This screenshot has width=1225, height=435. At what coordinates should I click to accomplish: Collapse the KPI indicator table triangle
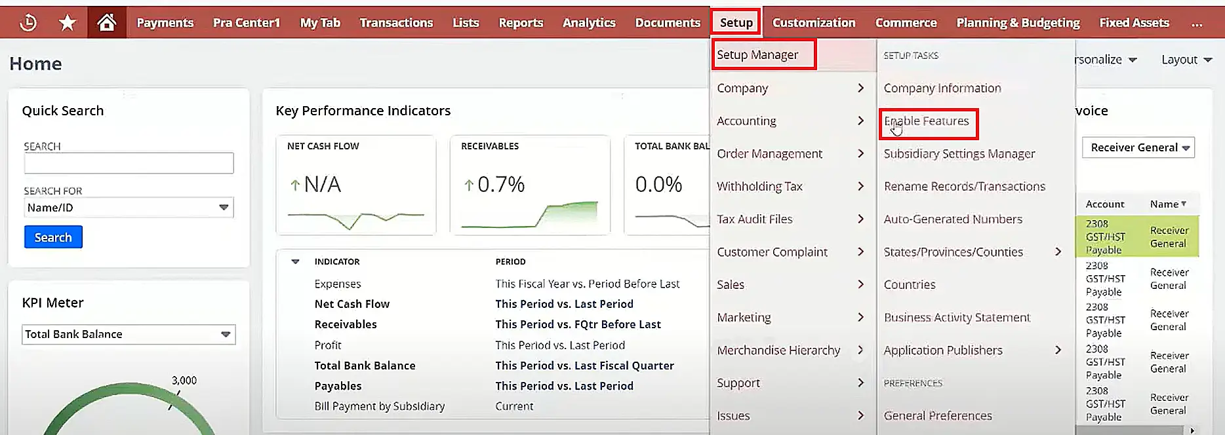(295, 261)
